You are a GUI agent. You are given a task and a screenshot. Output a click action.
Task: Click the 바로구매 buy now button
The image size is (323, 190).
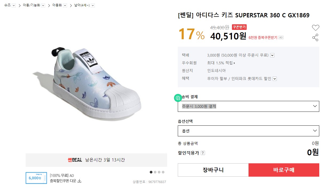283,170
